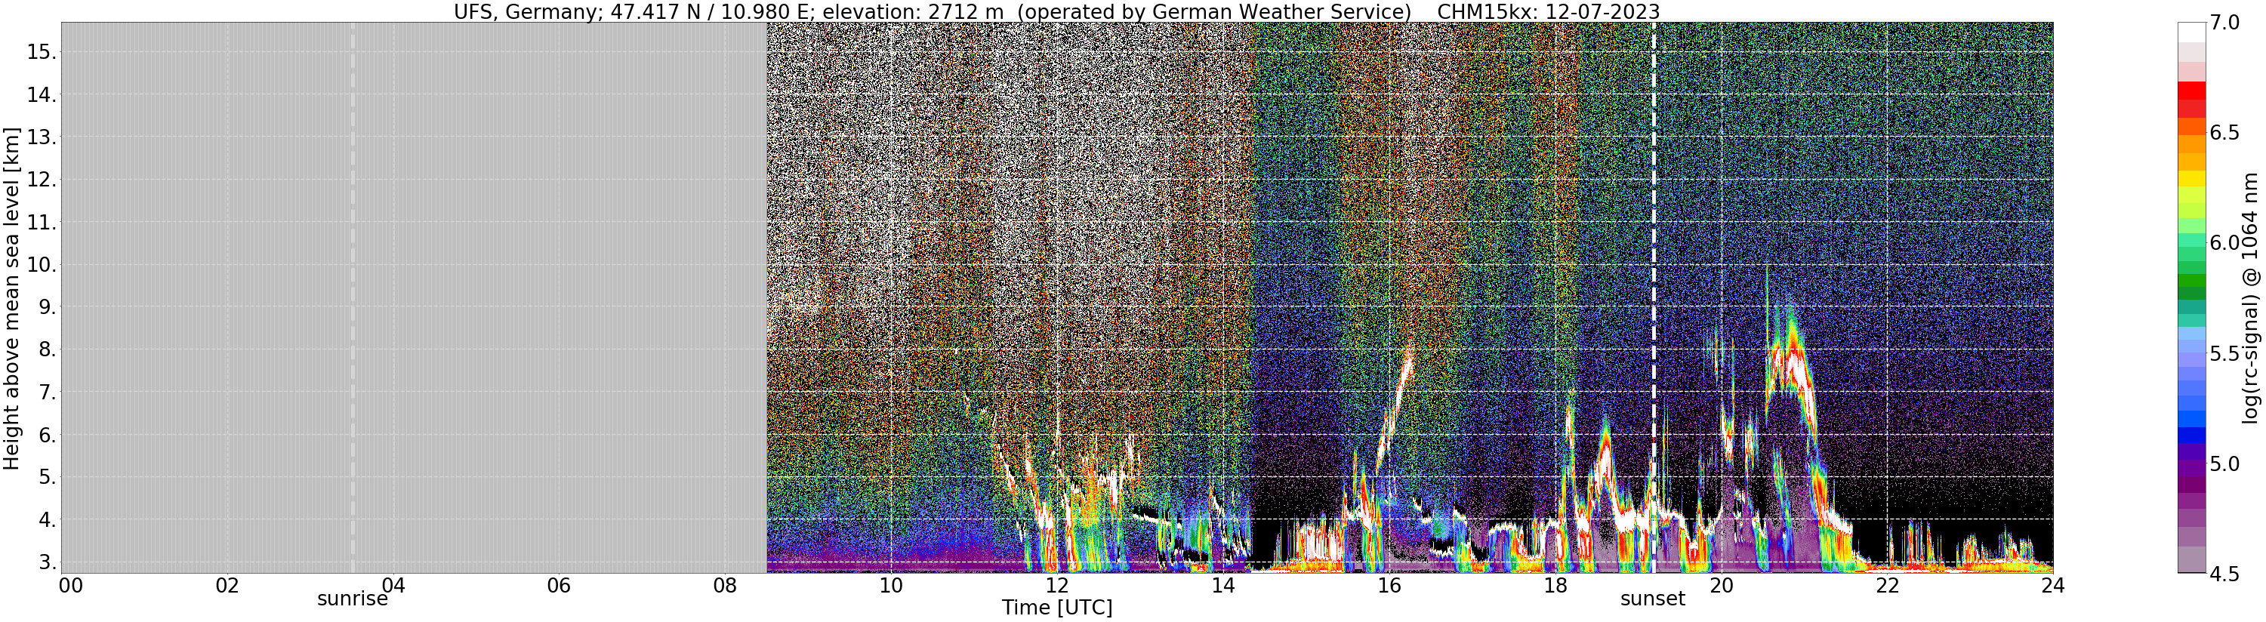Click the y-axis tick label '14.'
The height and width of the screenshot is (622, 2266).
pyautogui.click(x=42, y=95)
